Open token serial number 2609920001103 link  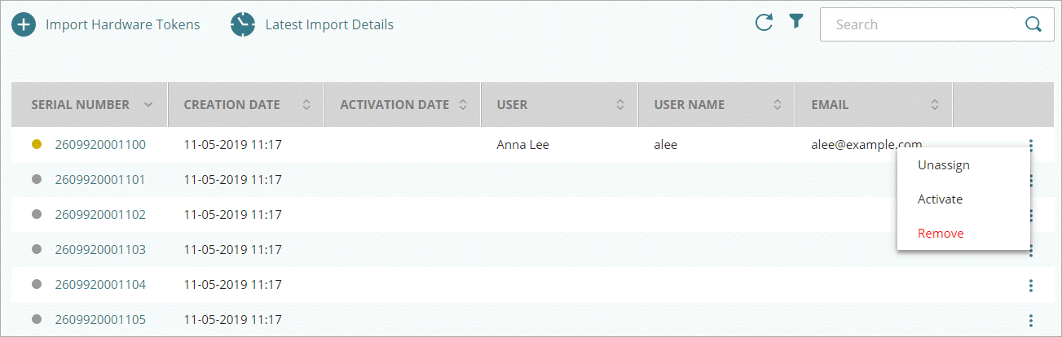pos(100,250)
